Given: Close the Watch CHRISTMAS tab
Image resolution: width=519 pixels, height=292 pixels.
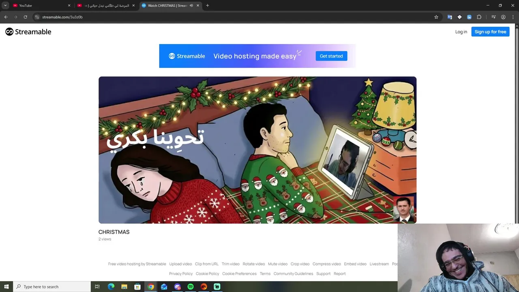Looking at the screenshot, I should pyautogui.click(x=198, y=6).
